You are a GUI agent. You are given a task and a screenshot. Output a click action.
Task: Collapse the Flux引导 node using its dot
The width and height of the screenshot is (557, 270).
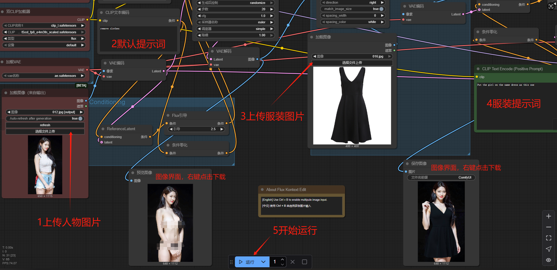point(168,115)
